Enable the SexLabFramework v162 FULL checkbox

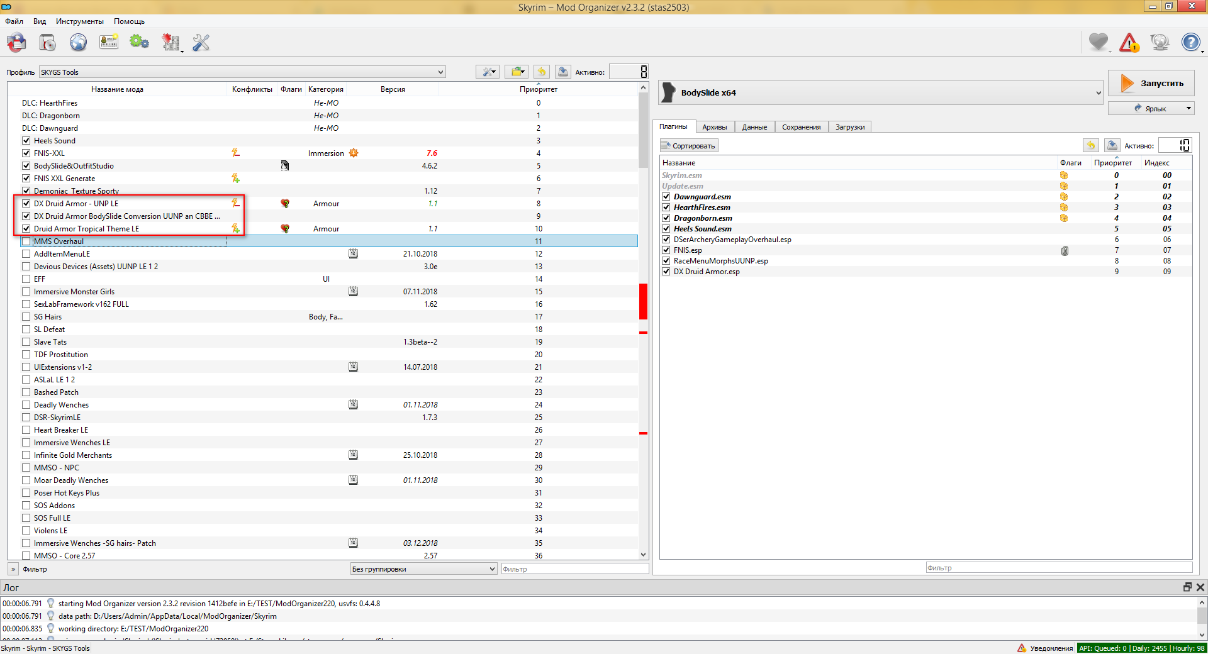pyautogui.click(x=26, y=304)
